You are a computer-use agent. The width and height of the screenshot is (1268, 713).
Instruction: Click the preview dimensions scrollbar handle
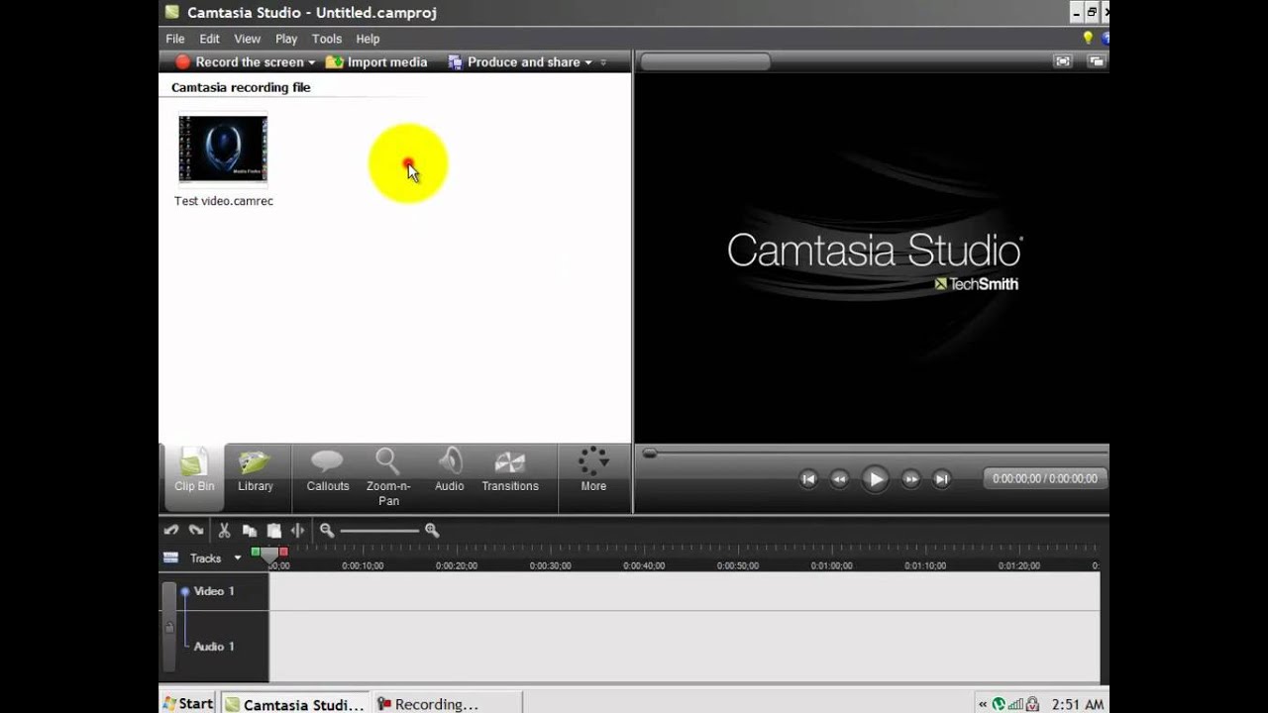(705, 61)
